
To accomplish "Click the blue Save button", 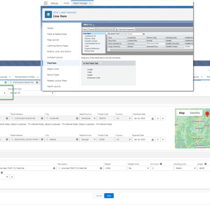I will coord(109,195).
